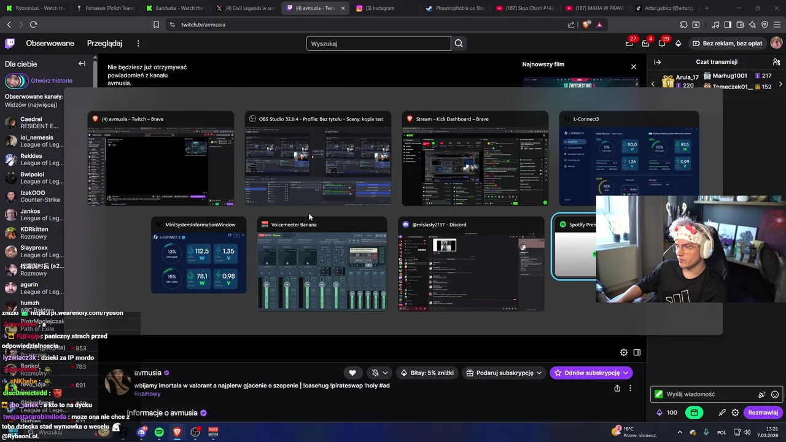The height and width of the screenshot is (442, 786).
Task: Open player settings gear under the video
Action: (624, 352)
